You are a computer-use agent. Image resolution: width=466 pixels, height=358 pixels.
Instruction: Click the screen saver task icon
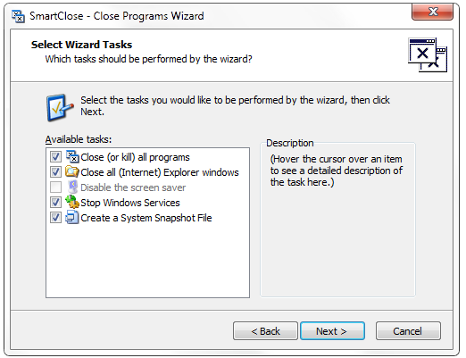pos(72,187)
